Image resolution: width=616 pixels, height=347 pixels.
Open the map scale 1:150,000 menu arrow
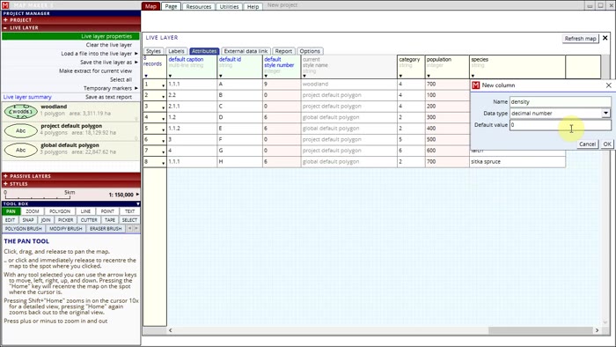pyautogui.click(x=137, y=194)
